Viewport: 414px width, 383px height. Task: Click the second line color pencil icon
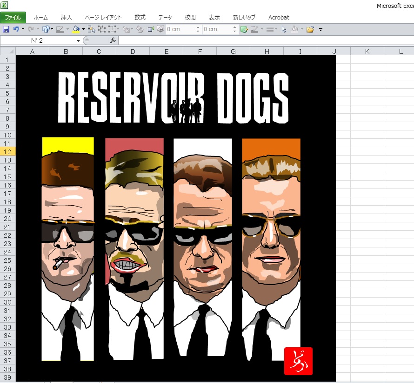[254, 29]
